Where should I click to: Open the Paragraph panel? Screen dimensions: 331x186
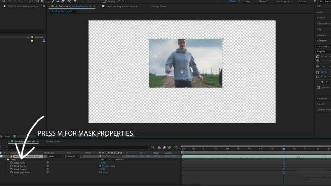point(322,98)
